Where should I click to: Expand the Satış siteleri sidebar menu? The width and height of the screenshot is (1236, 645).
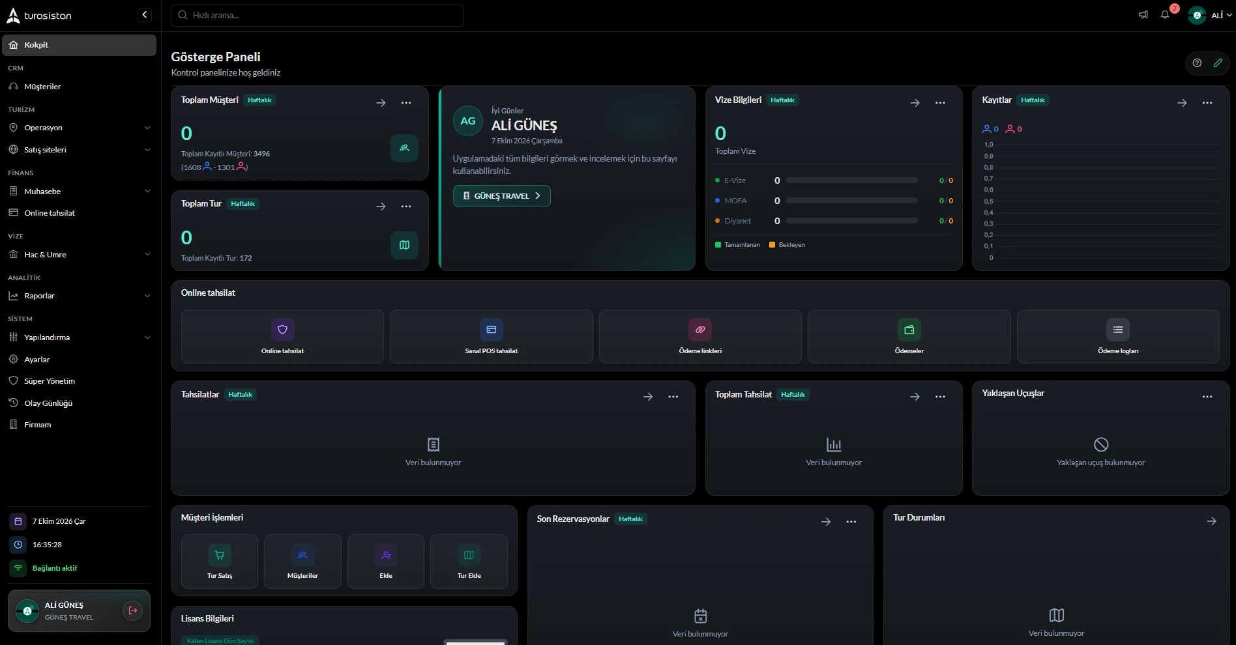(79, 150)
